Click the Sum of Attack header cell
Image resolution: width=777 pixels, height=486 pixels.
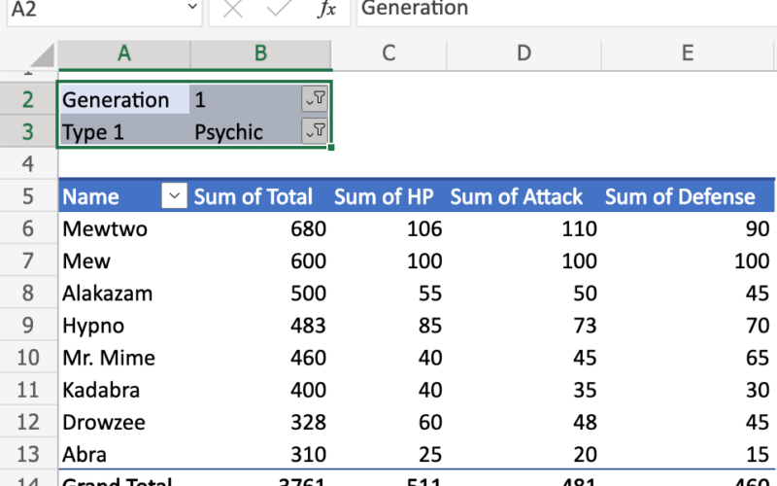tap(524, 196)
